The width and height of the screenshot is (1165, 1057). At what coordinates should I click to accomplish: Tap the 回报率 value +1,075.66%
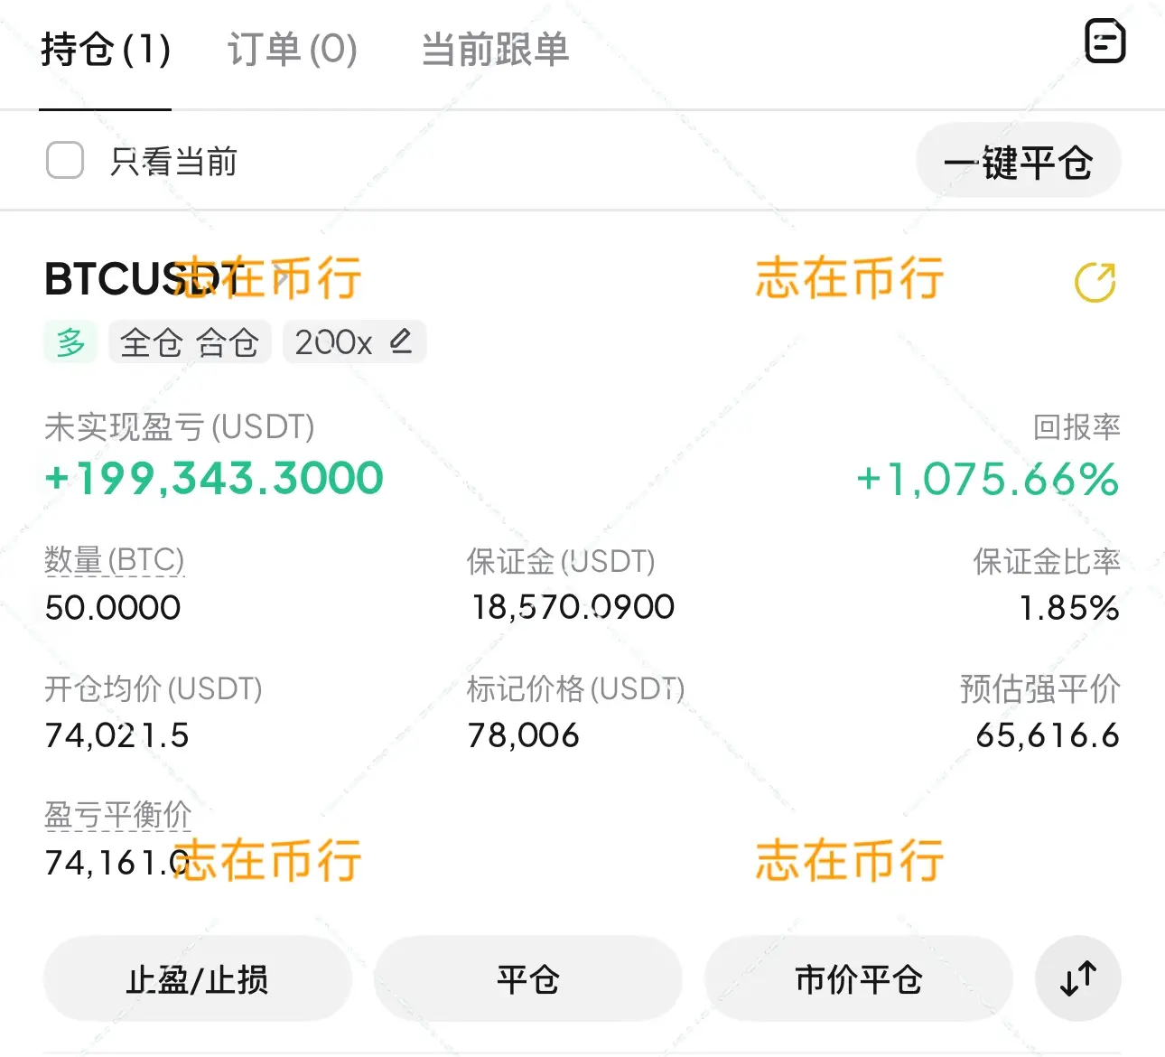click(x=988, y=479)
